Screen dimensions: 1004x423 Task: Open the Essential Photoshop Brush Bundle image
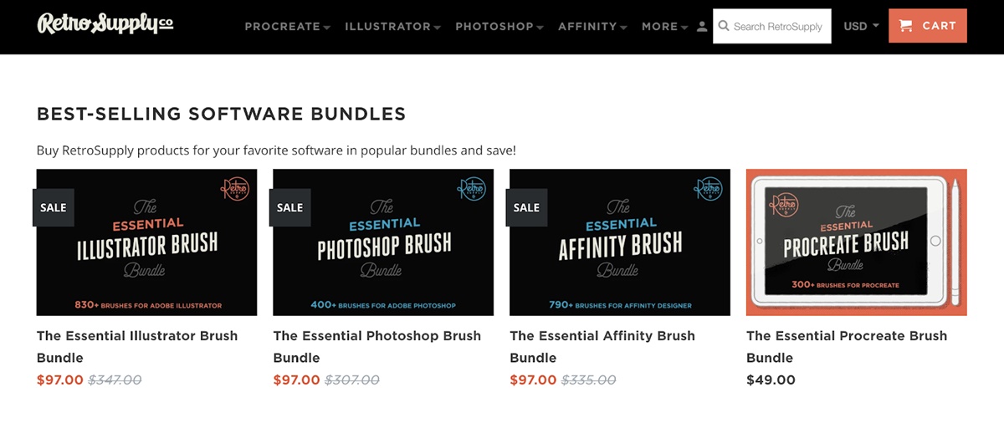tap(383, 242)
